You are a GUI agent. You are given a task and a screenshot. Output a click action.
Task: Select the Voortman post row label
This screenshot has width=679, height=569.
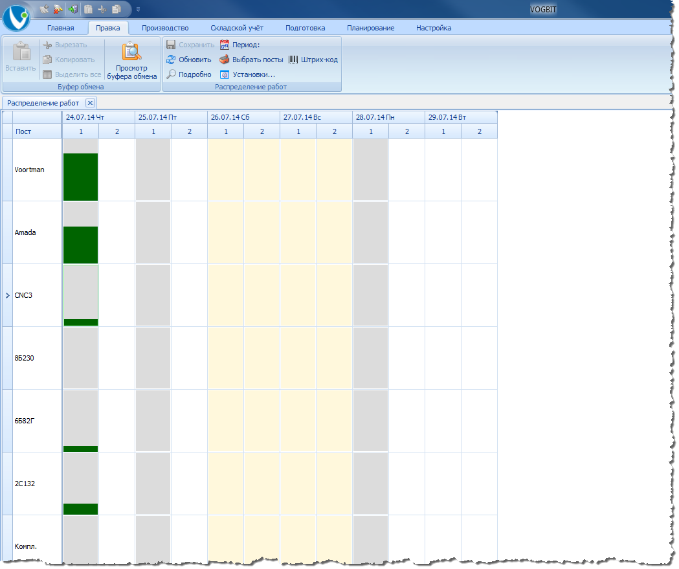click(29, 170)
